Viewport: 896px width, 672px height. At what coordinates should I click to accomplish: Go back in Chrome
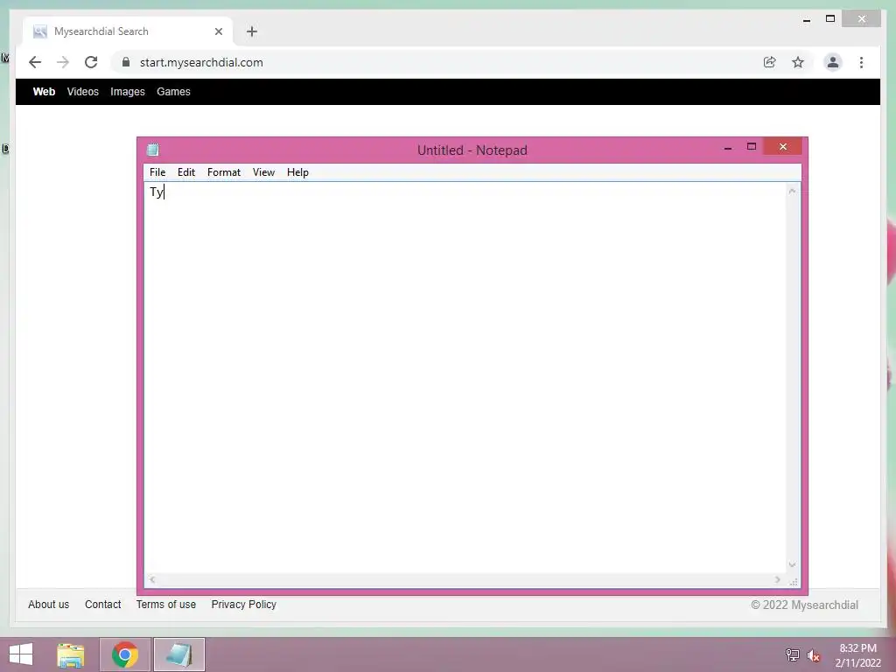(x=35, y=62)
